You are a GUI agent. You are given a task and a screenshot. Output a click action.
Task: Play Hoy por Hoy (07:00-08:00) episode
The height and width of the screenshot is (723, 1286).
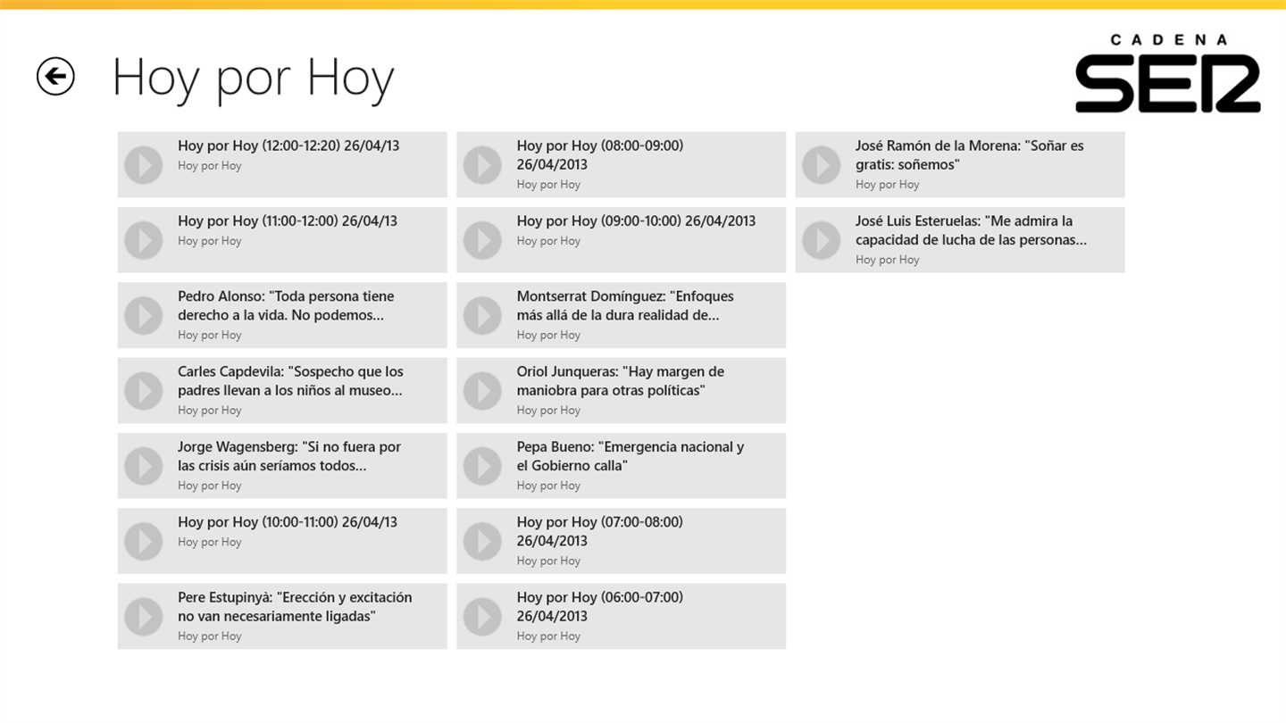point(482,541)
